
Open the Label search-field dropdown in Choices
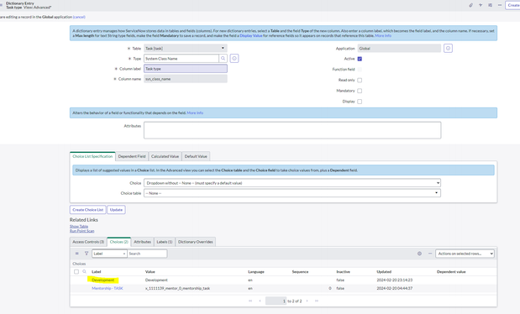coord(109,254)
